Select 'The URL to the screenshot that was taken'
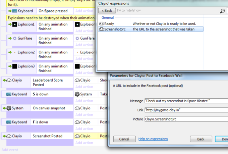The height and width of the screenshot is (154, 228). tap(163, 29)
